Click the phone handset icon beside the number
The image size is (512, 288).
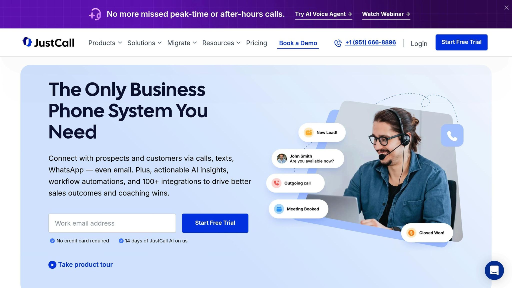click(338, 43)
